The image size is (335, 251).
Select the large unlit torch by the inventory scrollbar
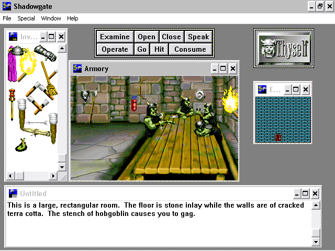coord(53,128)
